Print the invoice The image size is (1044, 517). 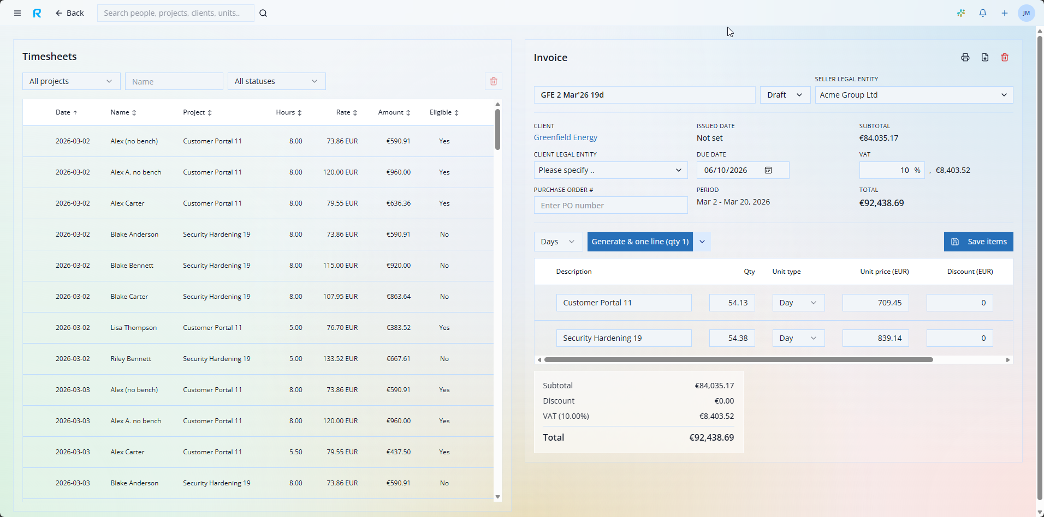964,57
